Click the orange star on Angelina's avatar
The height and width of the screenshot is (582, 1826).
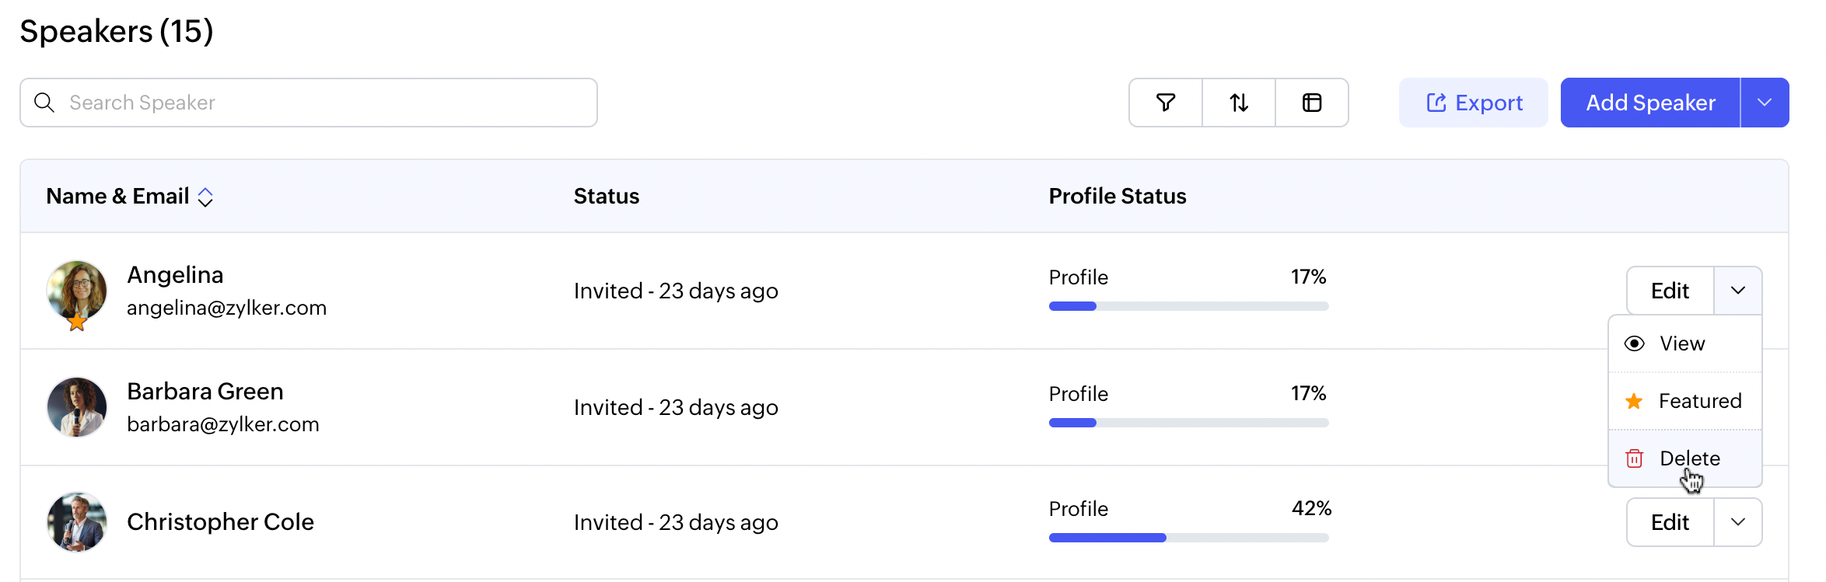coord(77,322)
